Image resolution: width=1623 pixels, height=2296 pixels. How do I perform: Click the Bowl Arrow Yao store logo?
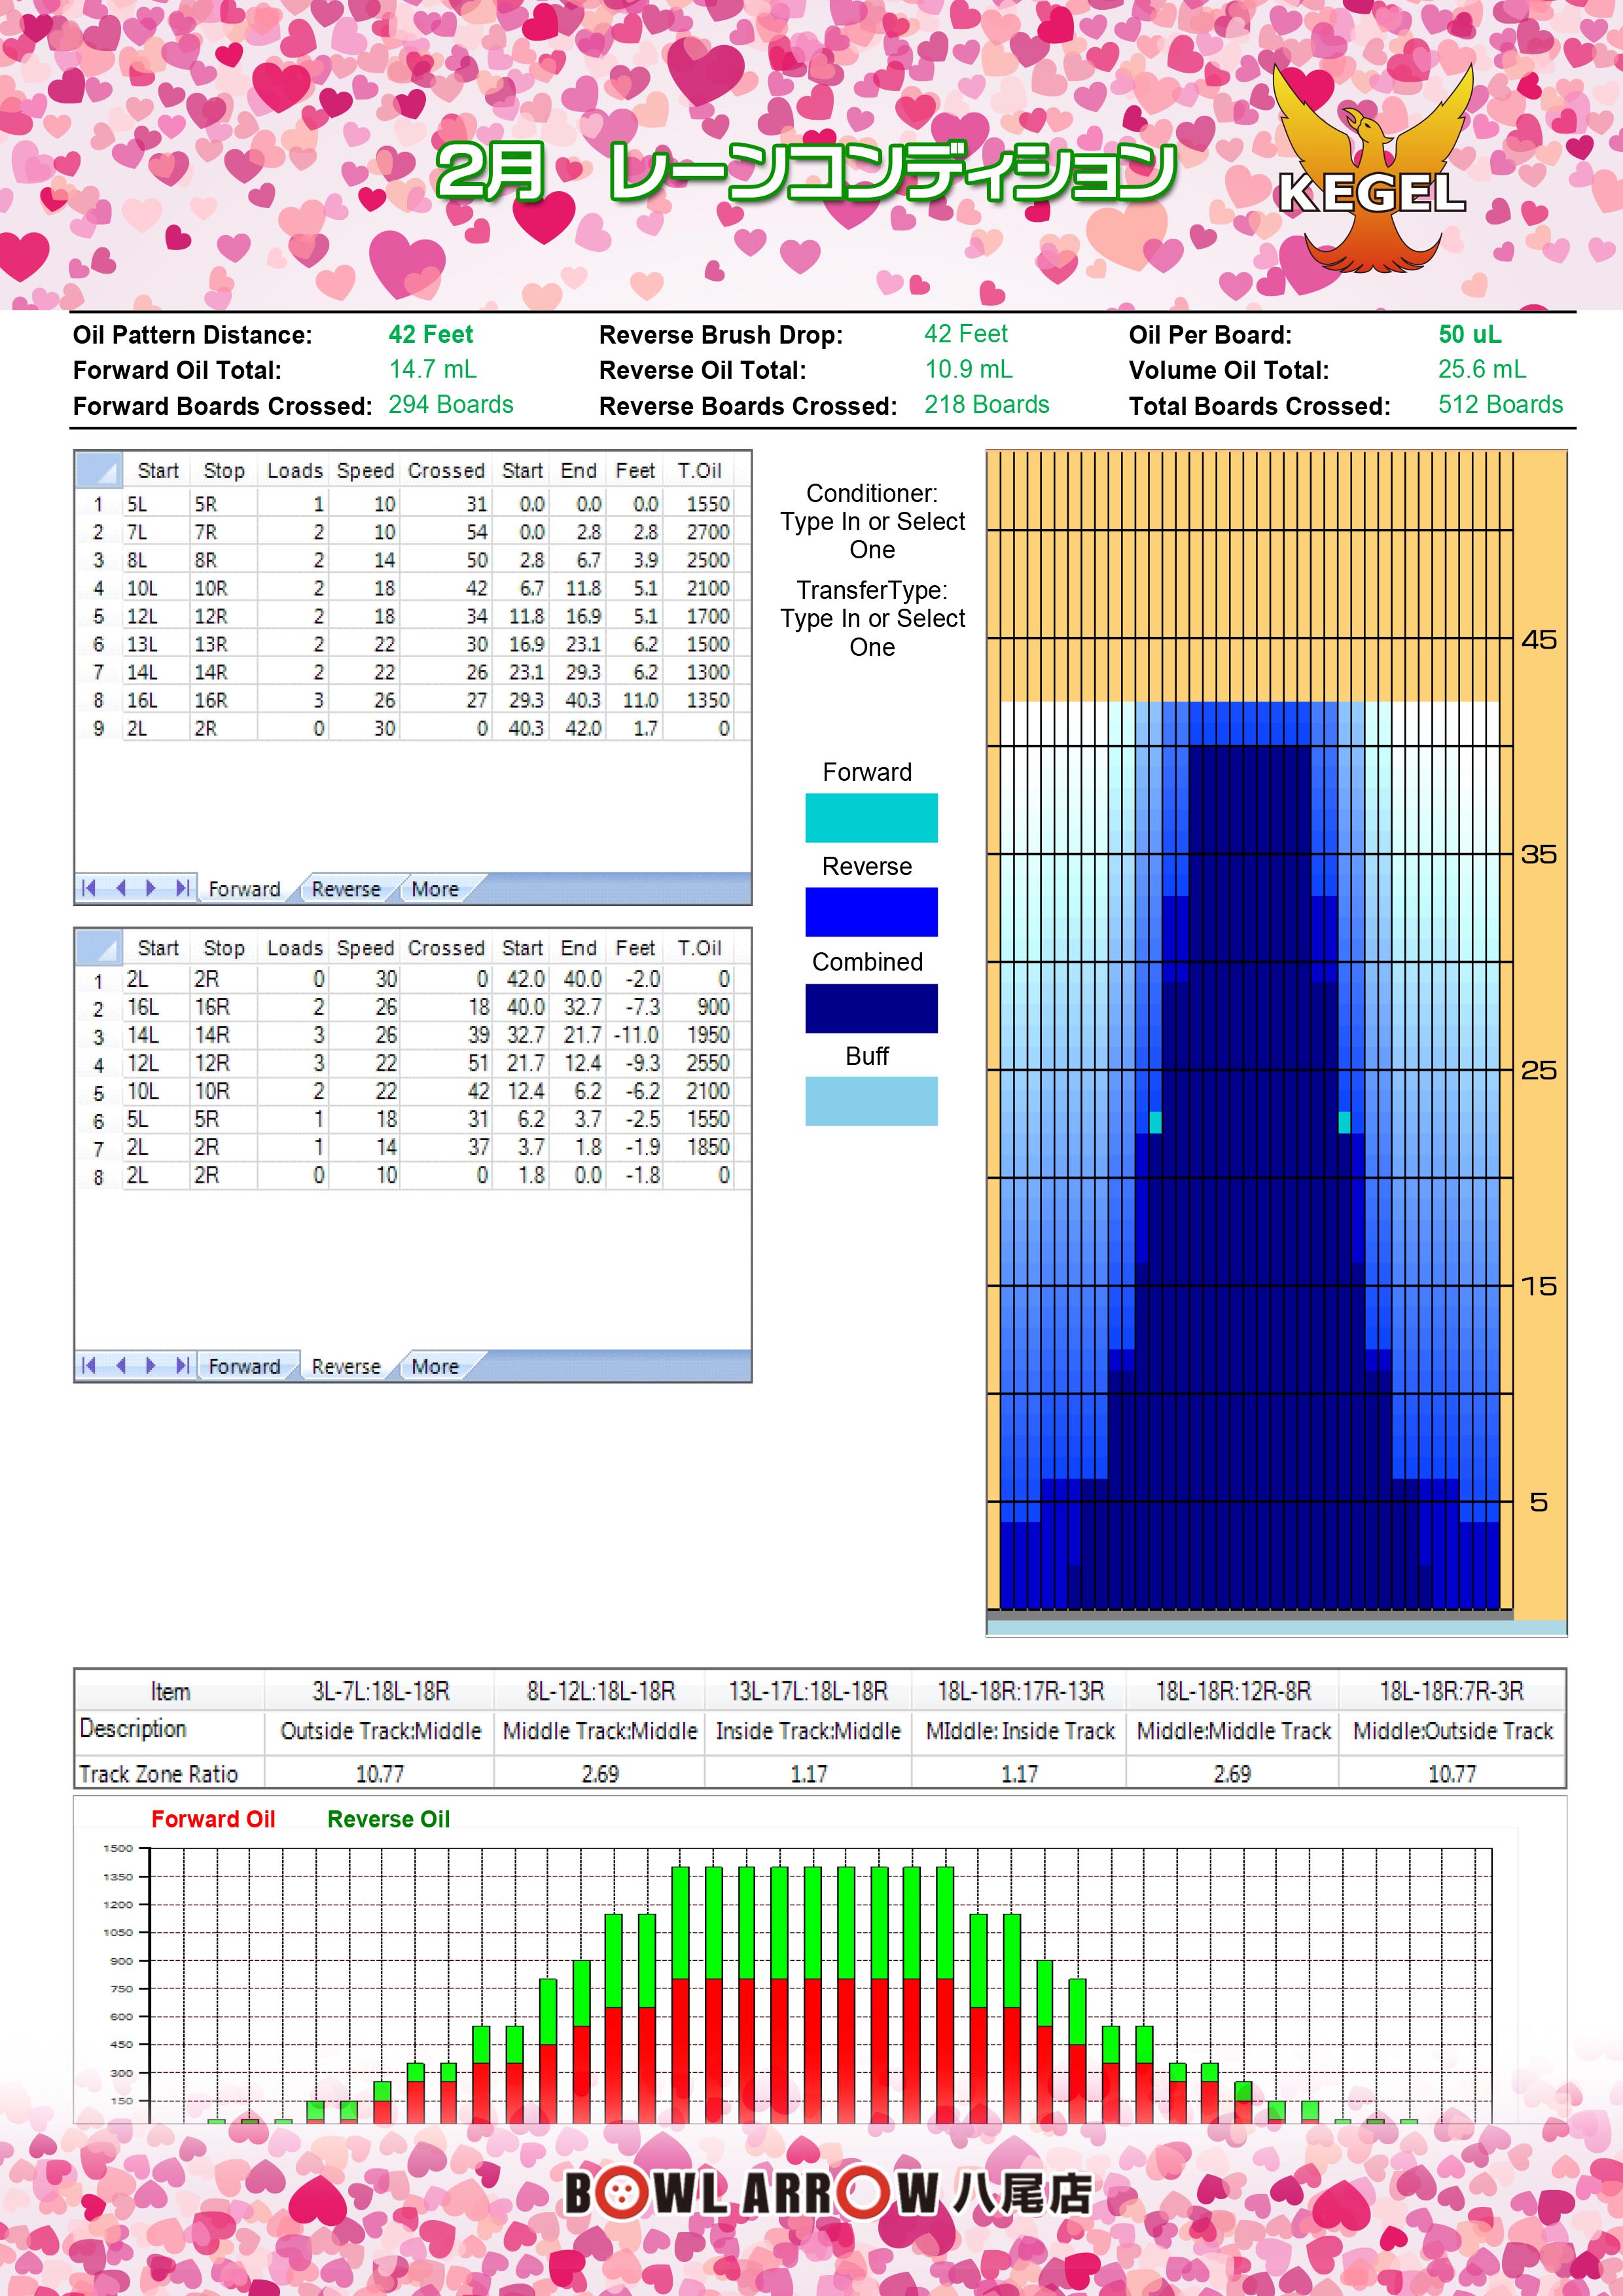click(829, 2193)
